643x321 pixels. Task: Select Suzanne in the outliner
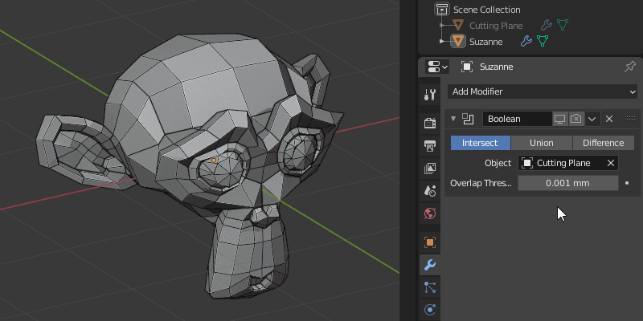point(486,42)
